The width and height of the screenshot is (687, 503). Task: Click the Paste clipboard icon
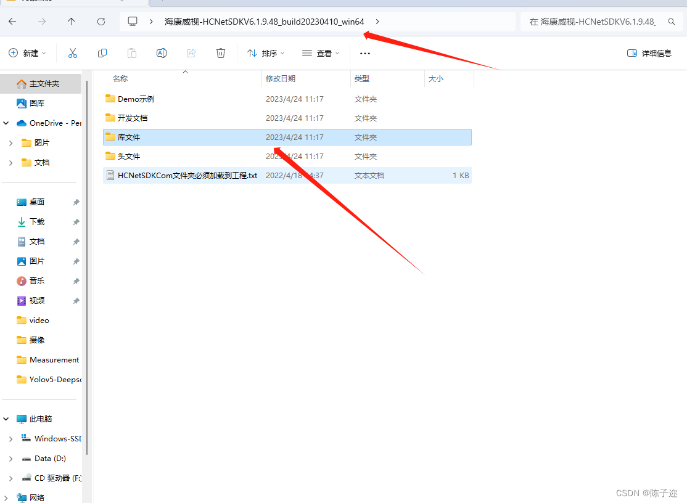coord(132,53)
